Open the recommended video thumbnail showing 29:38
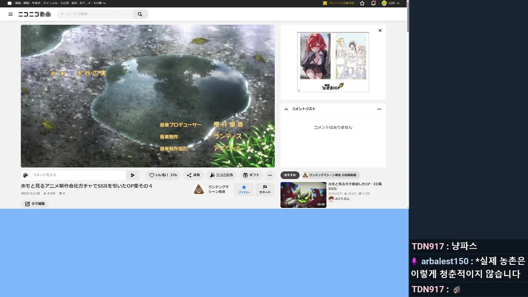Image resolution: width=528 pixels, height=297 pixels. coord(303,195)
